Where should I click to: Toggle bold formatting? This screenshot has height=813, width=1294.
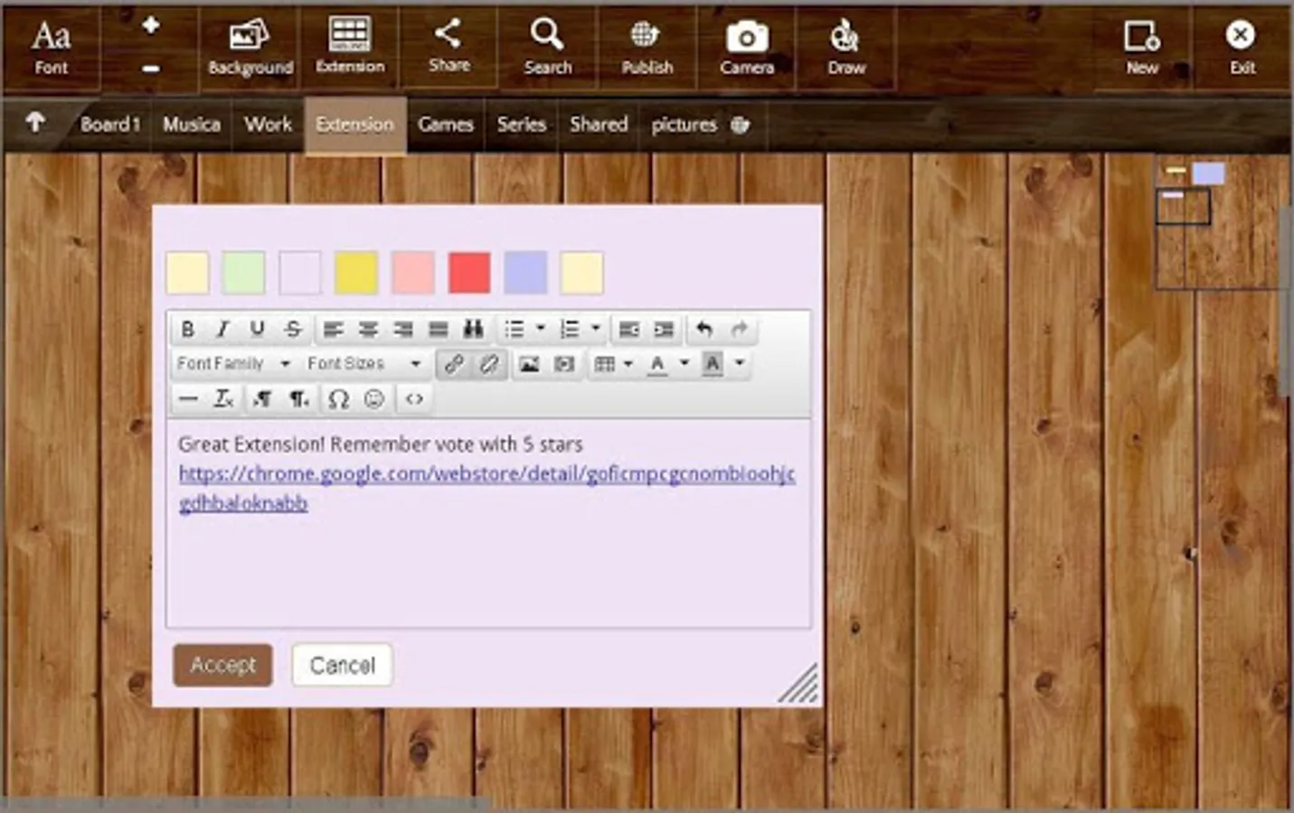click(x=187, y=329)
